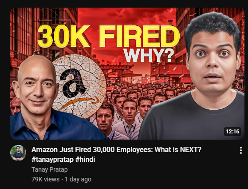Click the white 'WHY?' text in the thumbnail

click(x=149, y=56)
